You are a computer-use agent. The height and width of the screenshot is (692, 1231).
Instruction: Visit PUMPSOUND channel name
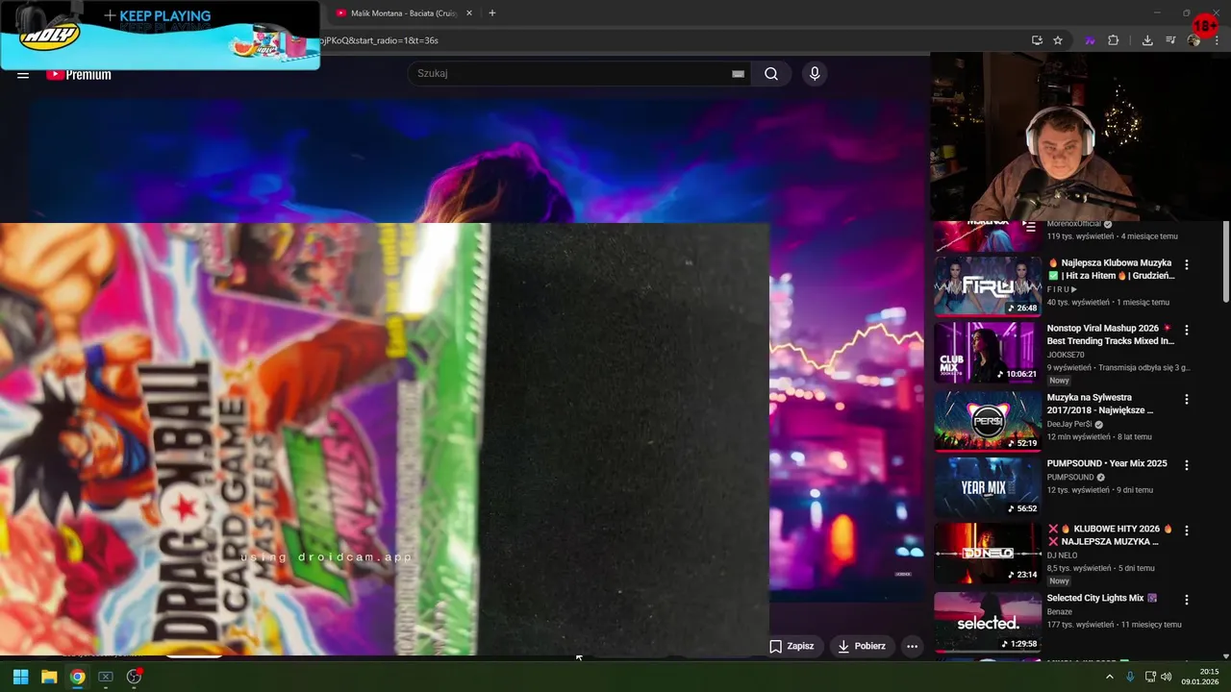point(1070,478)
